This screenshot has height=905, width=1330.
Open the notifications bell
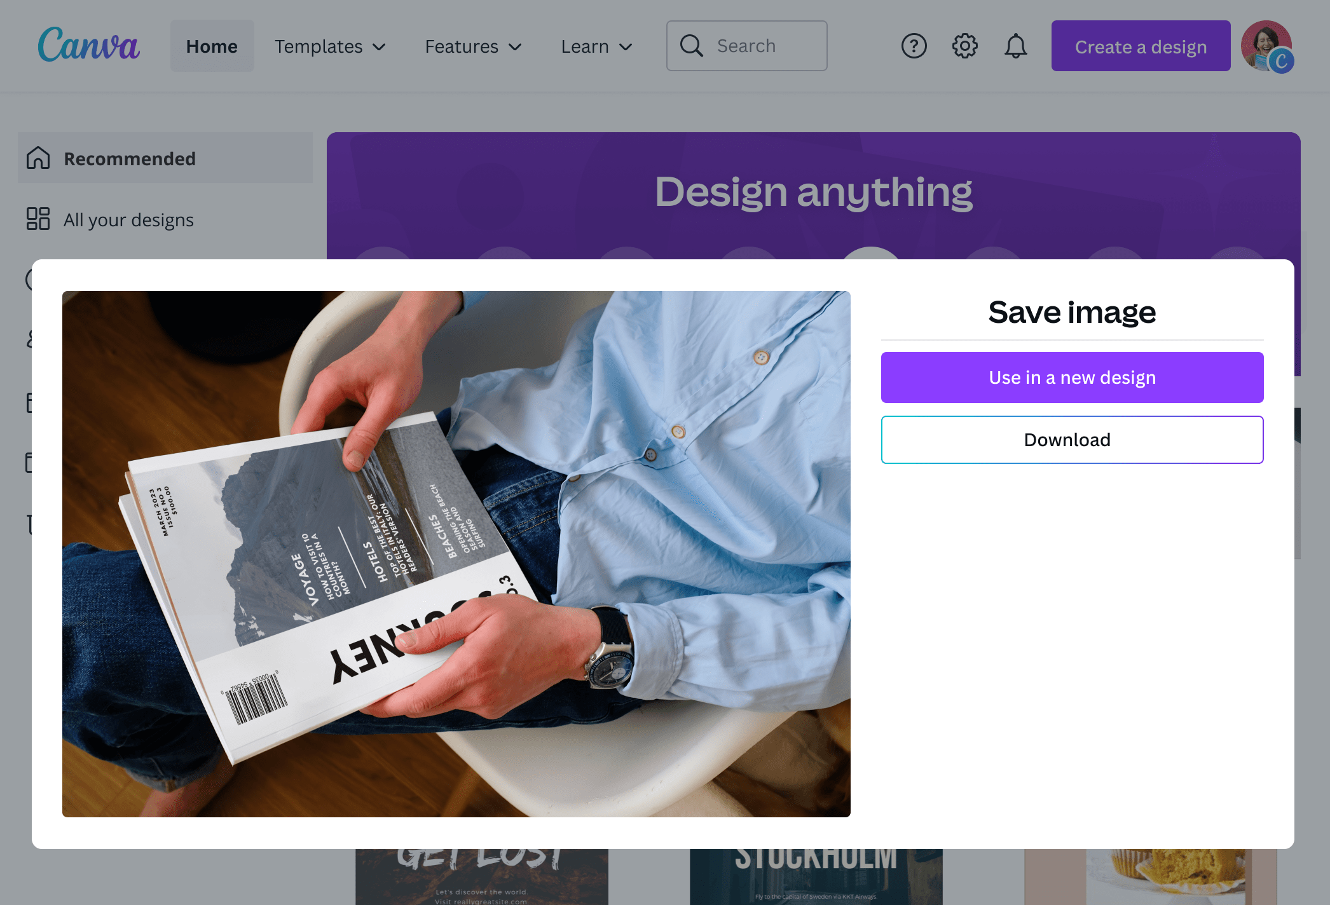[x=1015, y=45]
